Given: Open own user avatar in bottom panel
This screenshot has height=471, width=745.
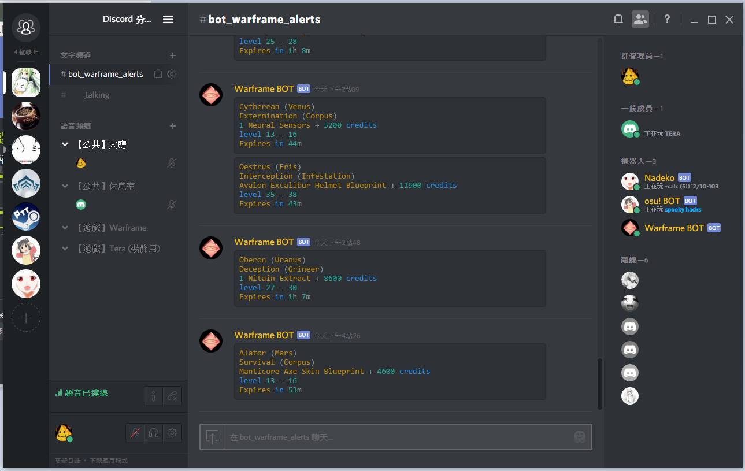Looking at the screenshot, I should pos(64,433).
